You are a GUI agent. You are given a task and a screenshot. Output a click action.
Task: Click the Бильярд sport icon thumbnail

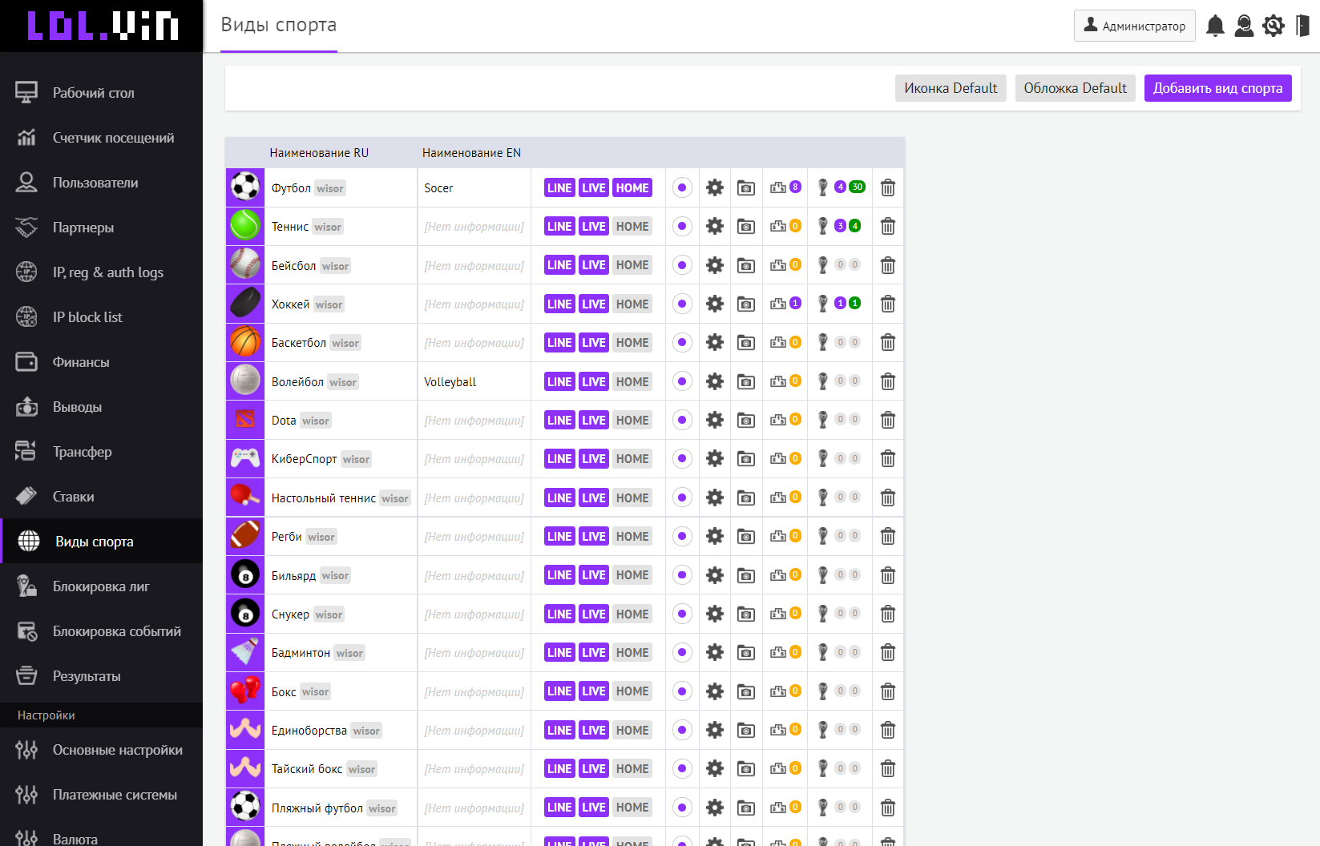[245, 575]
